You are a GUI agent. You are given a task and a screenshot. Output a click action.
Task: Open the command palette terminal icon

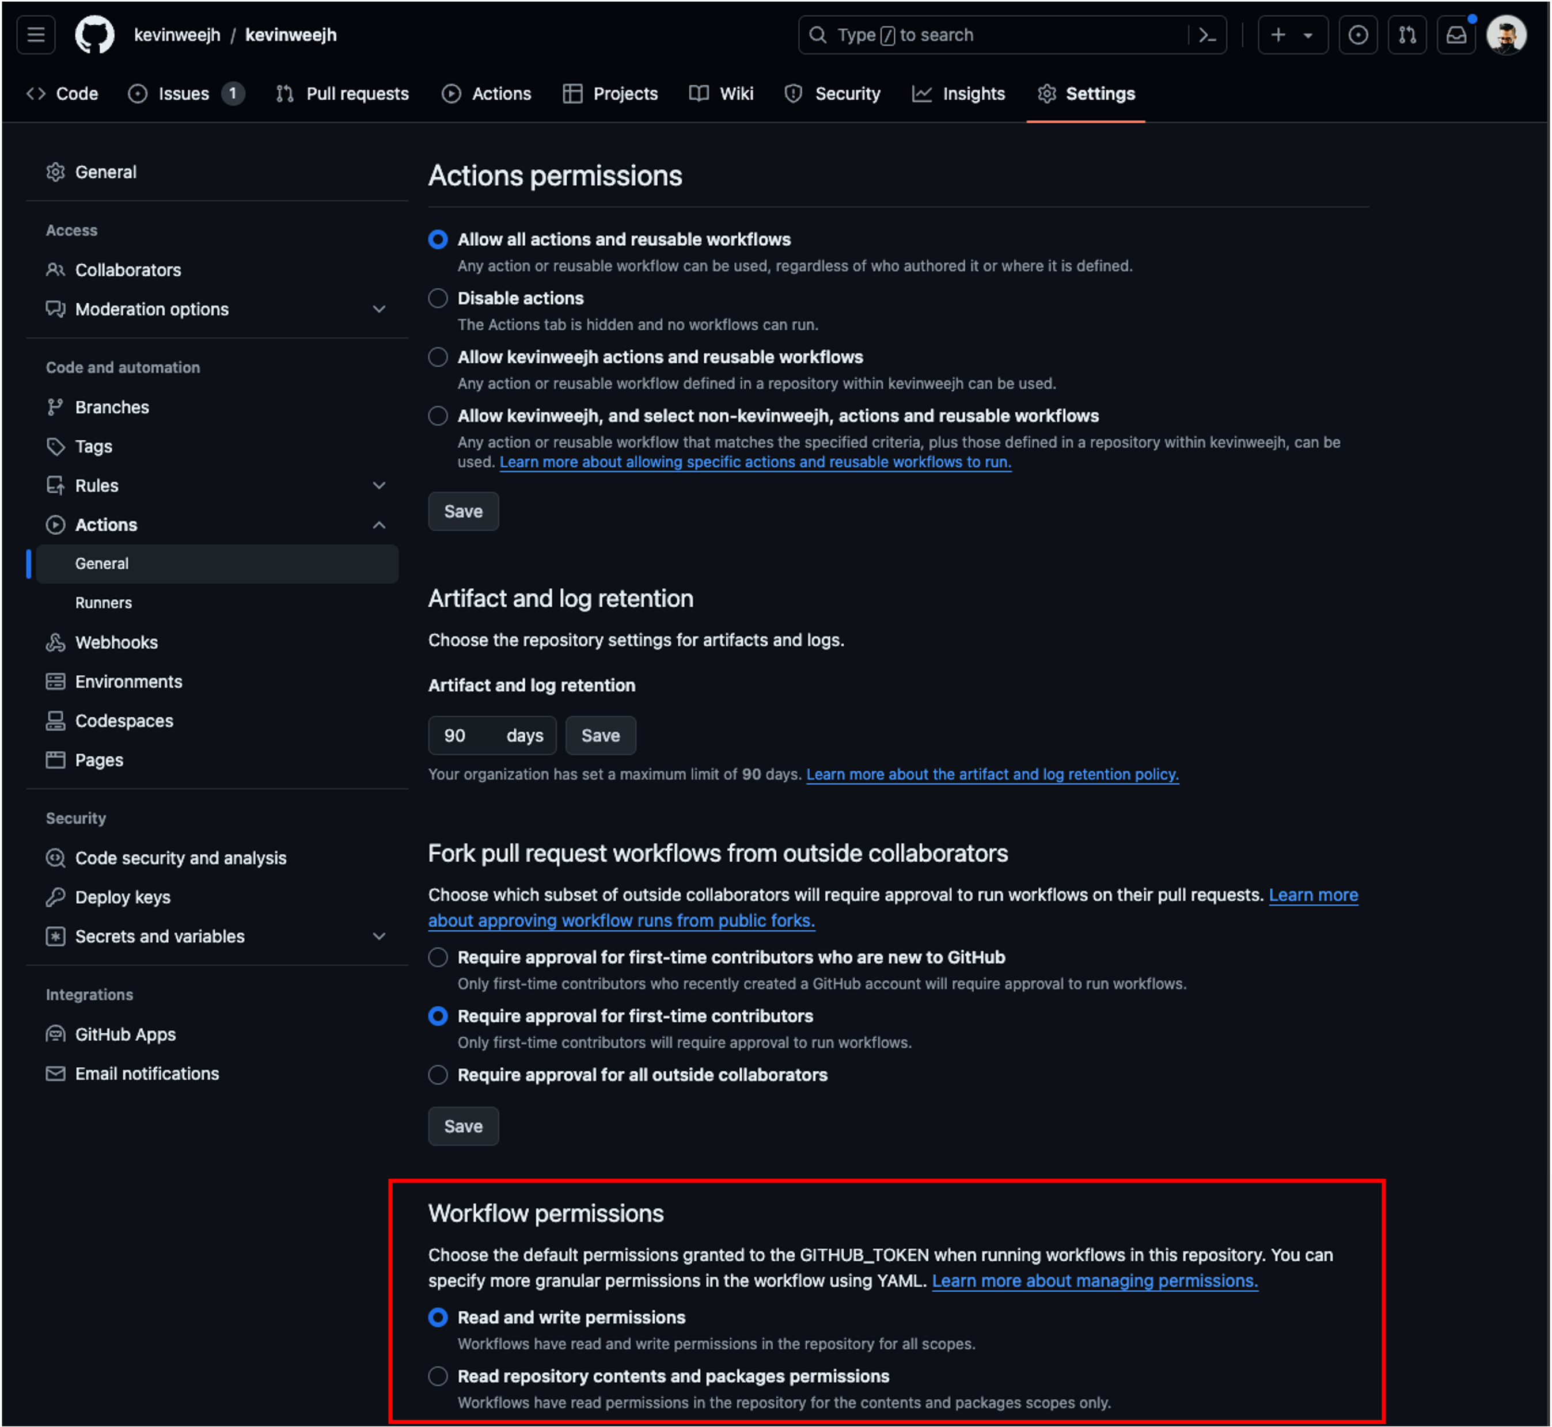[1208, 35]
